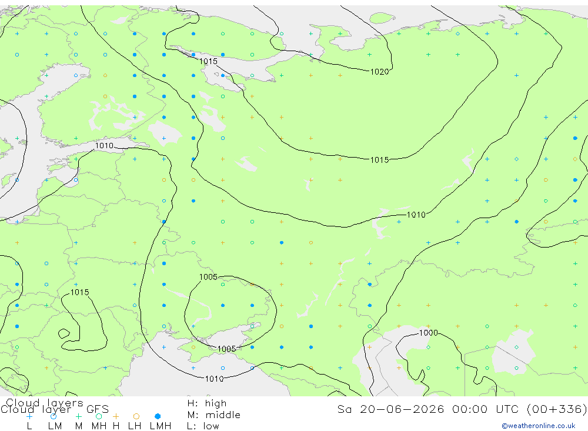Click the 'L: low' legend text
Viewport: 588px width, 431px height.
pos(203,426)
